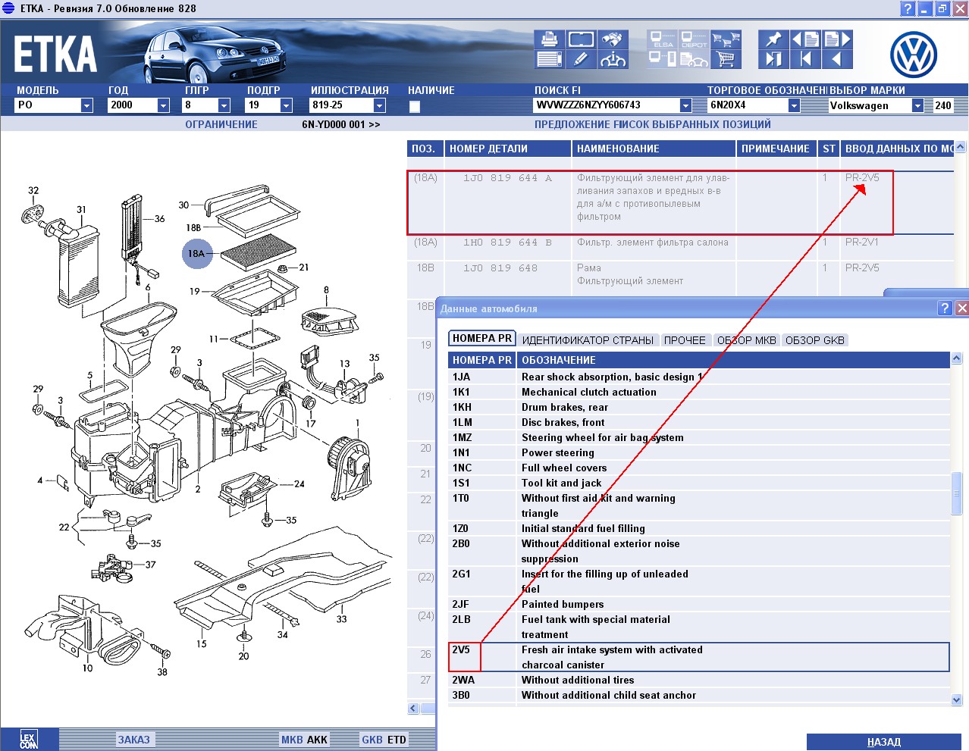The height and width of the screenshot is (751, 969).
Task: Open the single shopping cart icon
Action: click(x=726, y=59)
